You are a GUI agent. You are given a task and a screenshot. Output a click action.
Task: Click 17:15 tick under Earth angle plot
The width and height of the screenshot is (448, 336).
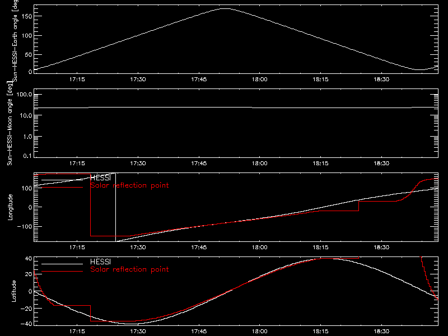77,80
